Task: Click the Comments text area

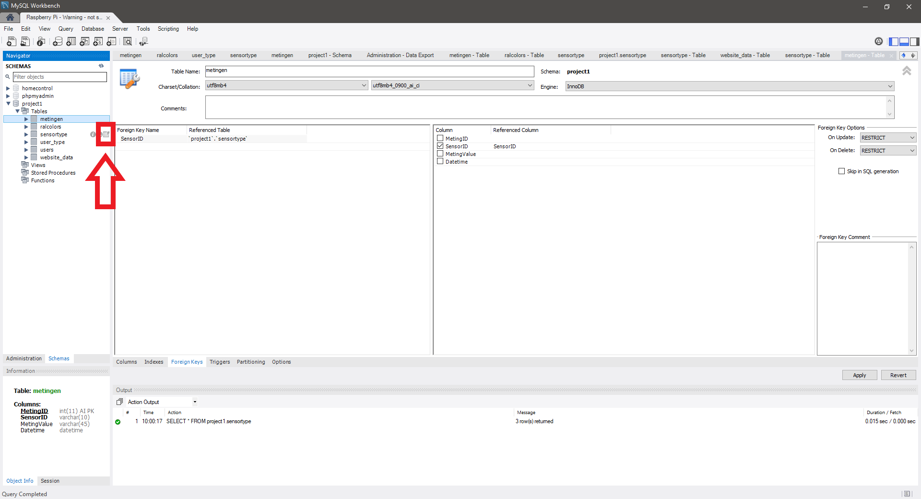Action: [x=550, y=107]
